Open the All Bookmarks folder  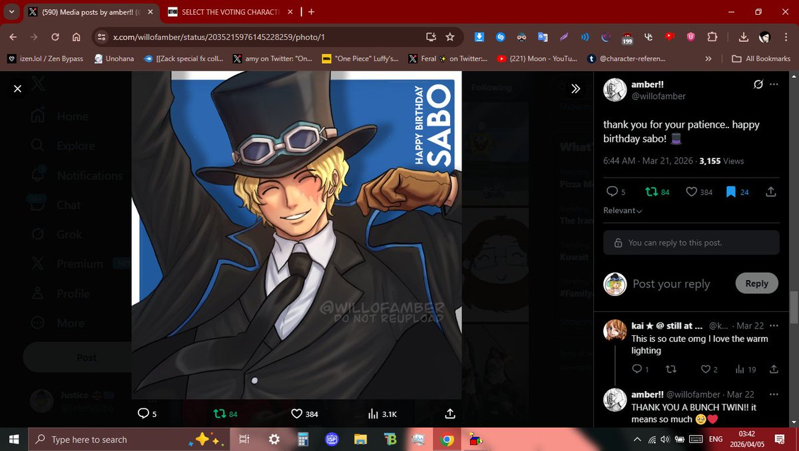coord(761,59)
